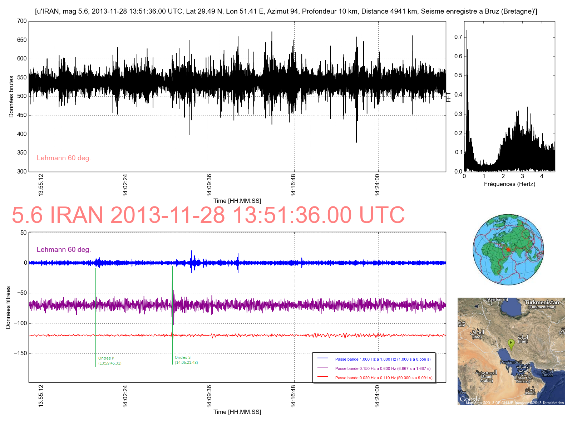Screen dimensions: 572x425
Task: Select legend entry Passe bande 1.000 Hz
Action: (383, 359)
